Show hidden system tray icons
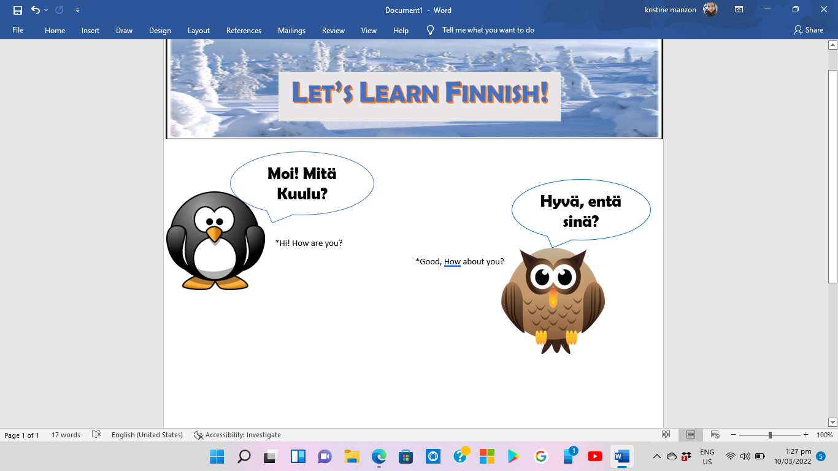The image size is (838, 471). 656,456
